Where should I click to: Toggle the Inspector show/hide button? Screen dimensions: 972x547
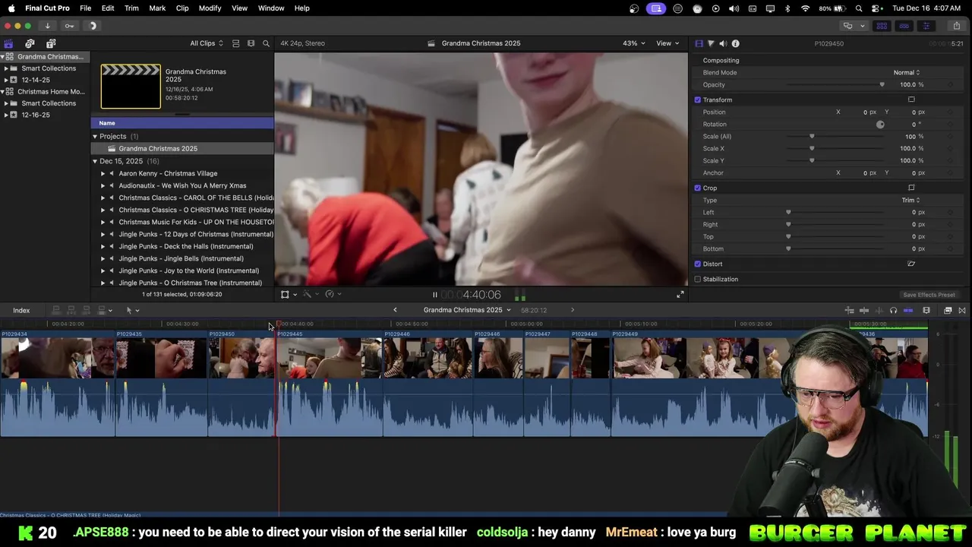tap(926, 26)
